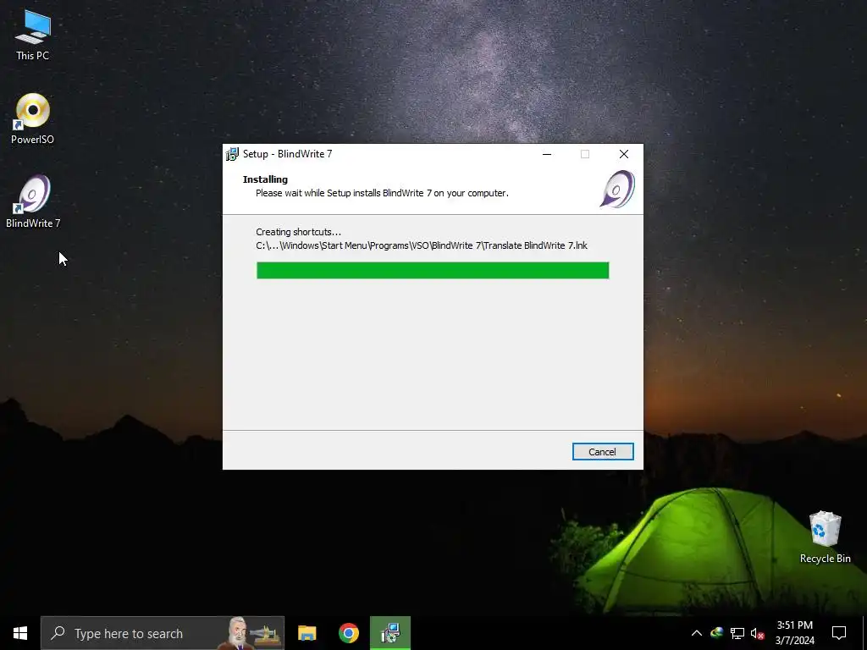Image resolution: width=867 pixels, height=650 pixels.
Task: Open the Windows Start menu
Action: tap(20, 633)
